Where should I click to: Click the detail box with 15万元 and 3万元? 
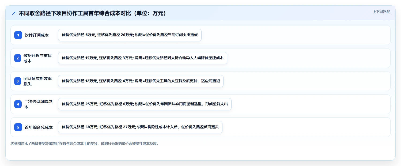(x=143, y=58)
